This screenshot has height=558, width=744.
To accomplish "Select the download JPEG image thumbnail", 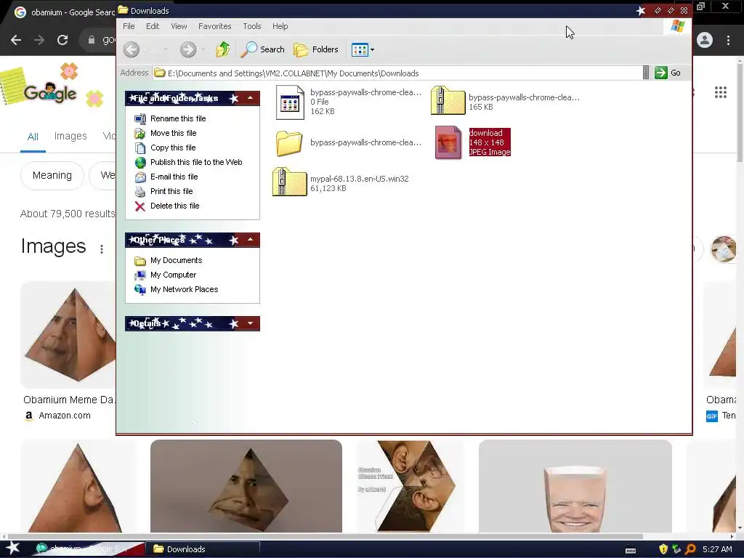I will [x=448, y=142].
